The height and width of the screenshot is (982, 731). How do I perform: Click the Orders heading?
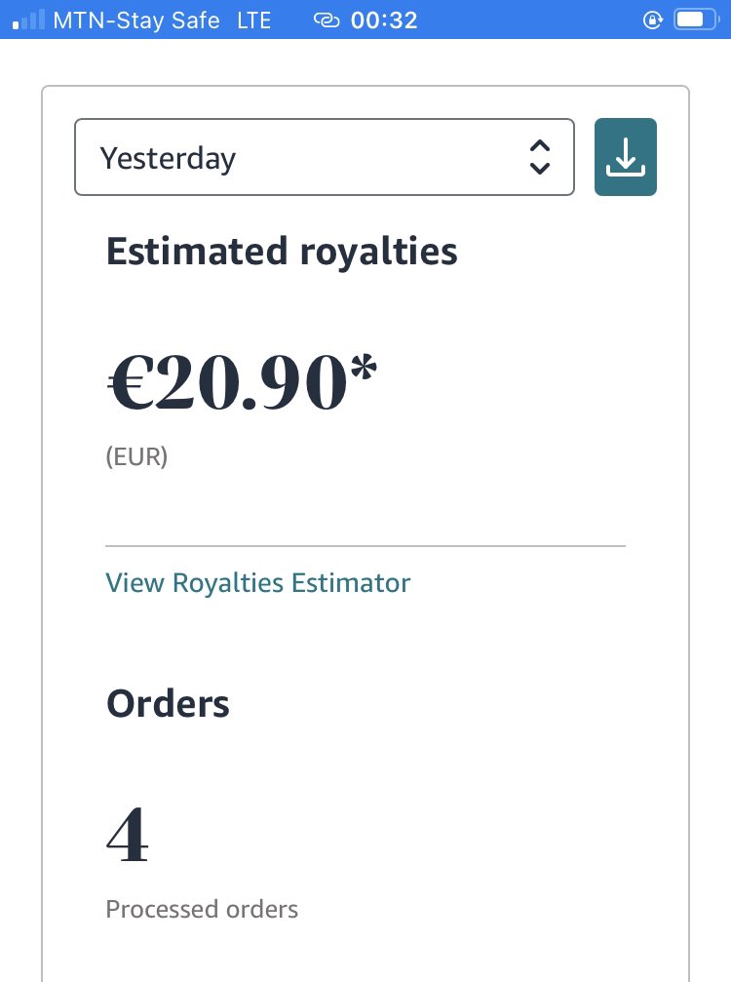point(168,704)
